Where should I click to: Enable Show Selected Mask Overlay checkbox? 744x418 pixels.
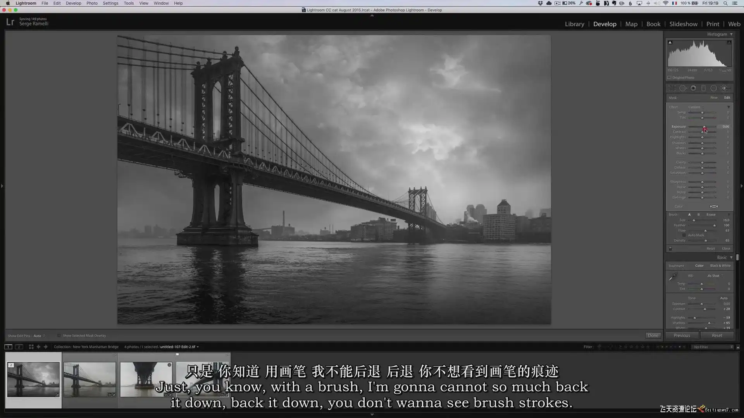[59, 336]
